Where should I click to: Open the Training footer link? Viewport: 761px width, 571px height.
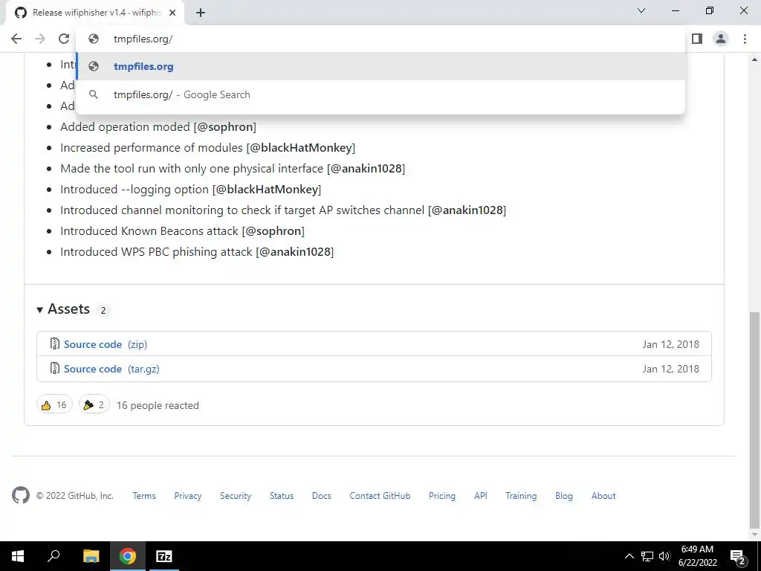tap(521, 496)
